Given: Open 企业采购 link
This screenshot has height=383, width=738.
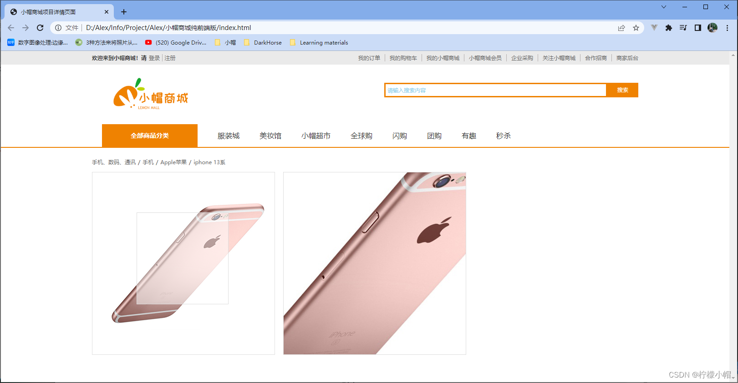Looking at the screenshot, I should tap(522, 58).
